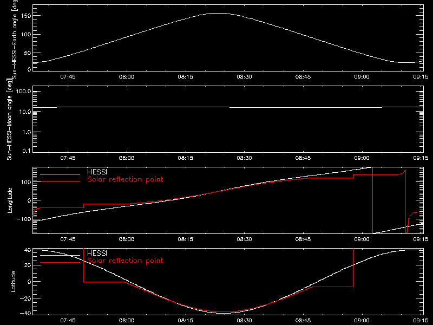The width and height of the screenshot is (433, 325).
Task: Click the -100 tick label on Longitude plot
Action: tap(24, 219)
